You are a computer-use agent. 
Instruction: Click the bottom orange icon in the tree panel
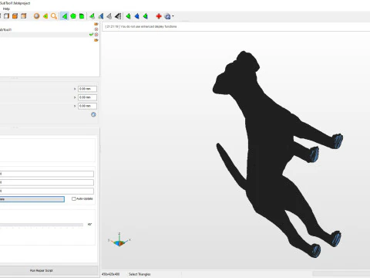(x=96, y=40)
